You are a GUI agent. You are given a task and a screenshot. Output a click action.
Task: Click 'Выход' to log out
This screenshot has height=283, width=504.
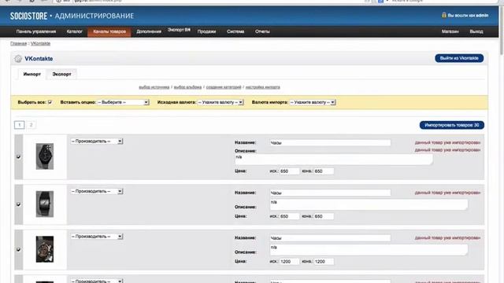[476, 31]
